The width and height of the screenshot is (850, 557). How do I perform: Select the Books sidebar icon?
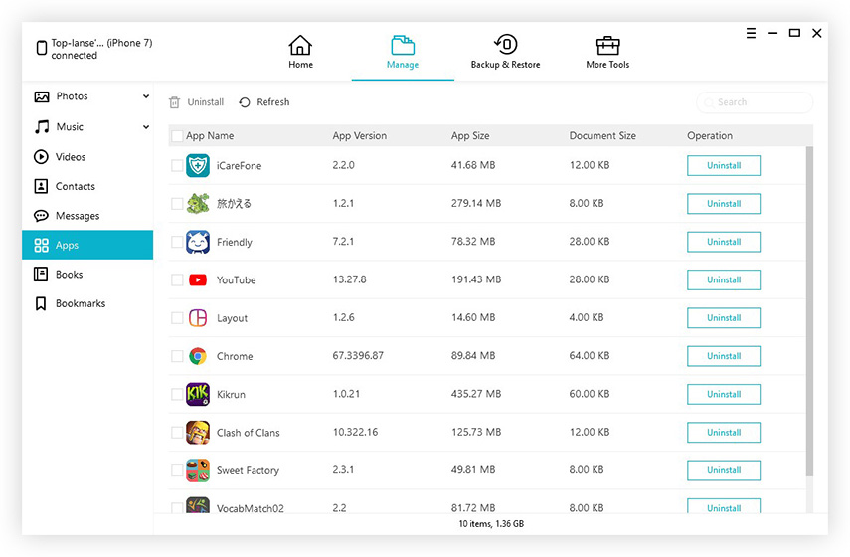tap(41, 275)
